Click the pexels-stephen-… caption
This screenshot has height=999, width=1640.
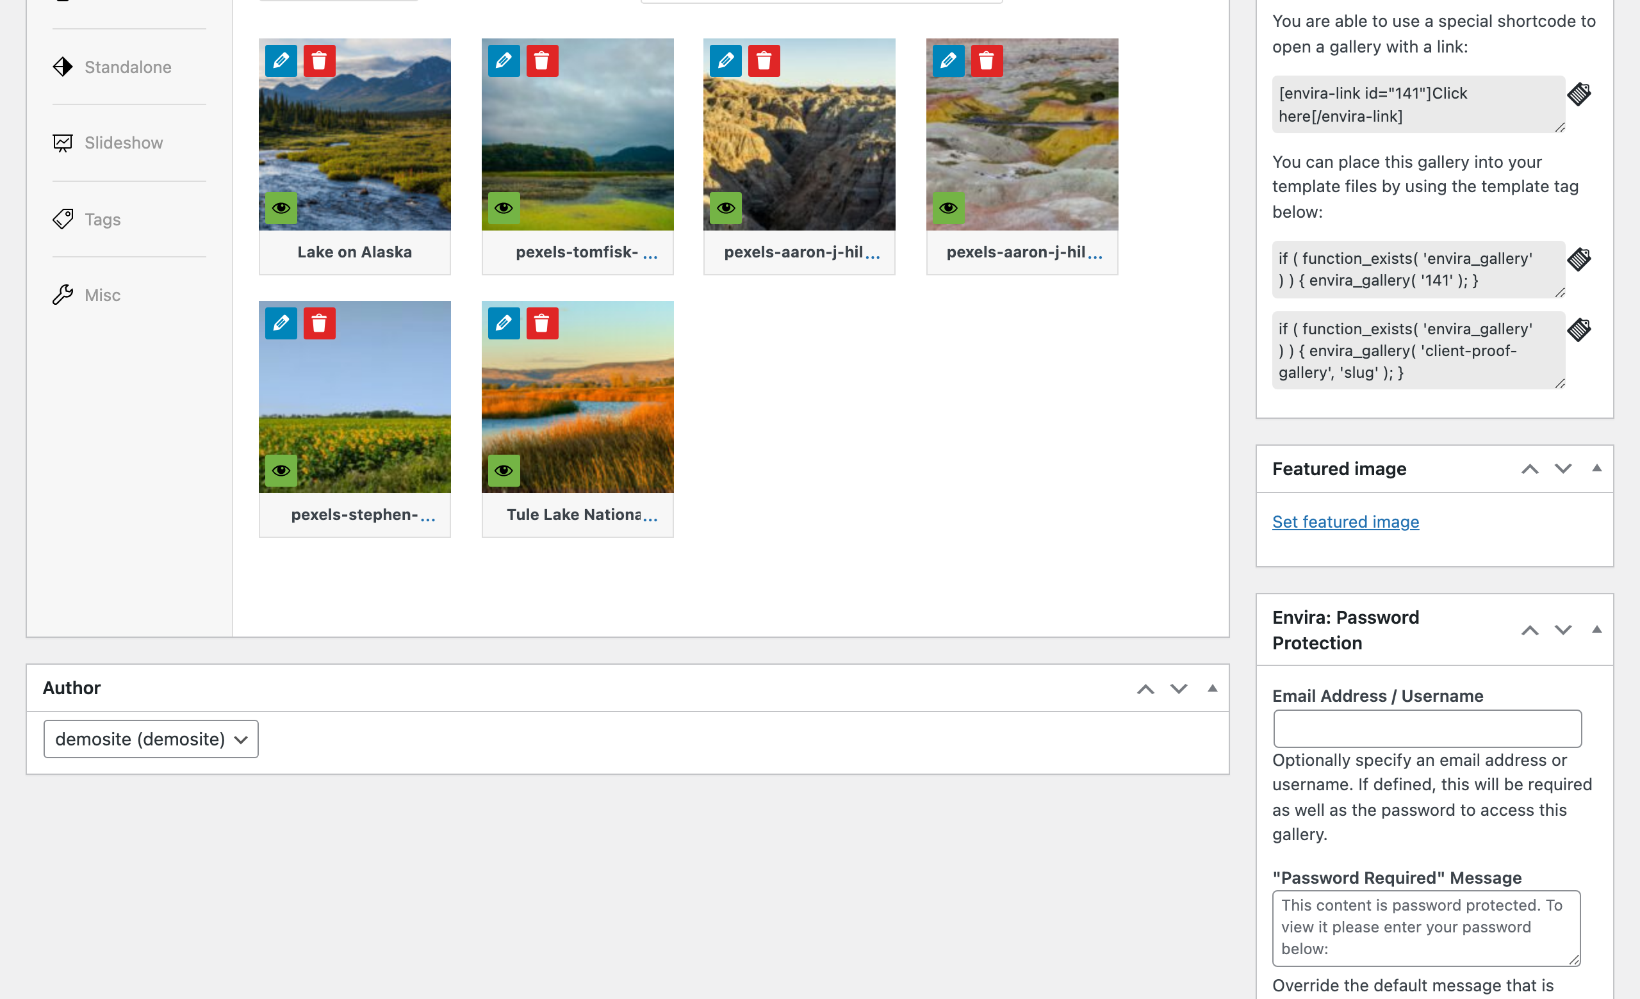tap(363, 515)
